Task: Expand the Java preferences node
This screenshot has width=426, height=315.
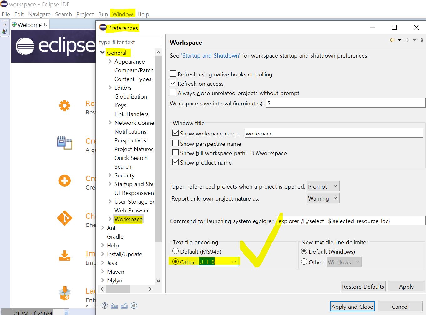Action: click(103, 263)
